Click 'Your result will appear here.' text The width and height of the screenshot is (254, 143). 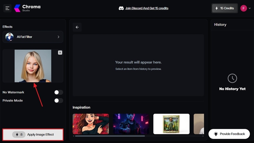pyautogui.click(x=138, y=62)
